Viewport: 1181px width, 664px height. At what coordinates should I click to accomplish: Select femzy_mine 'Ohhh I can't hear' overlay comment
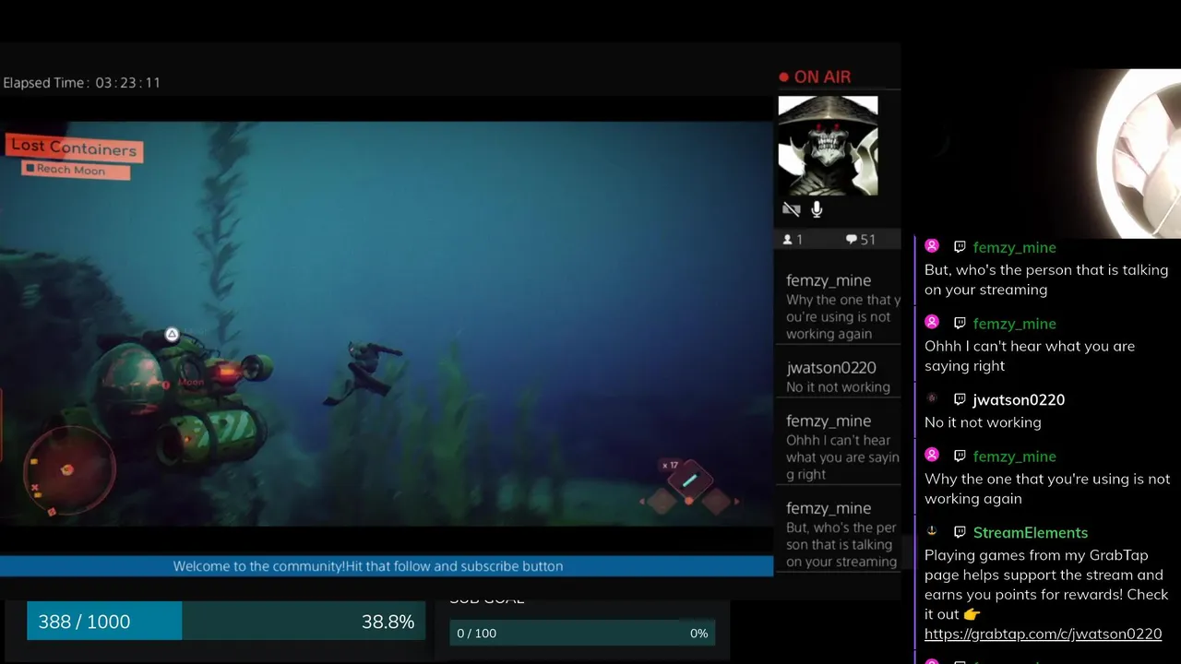838,447
